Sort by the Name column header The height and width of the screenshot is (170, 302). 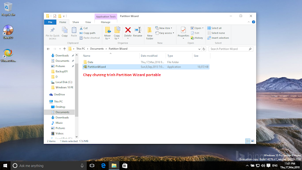tap(86, 56)
